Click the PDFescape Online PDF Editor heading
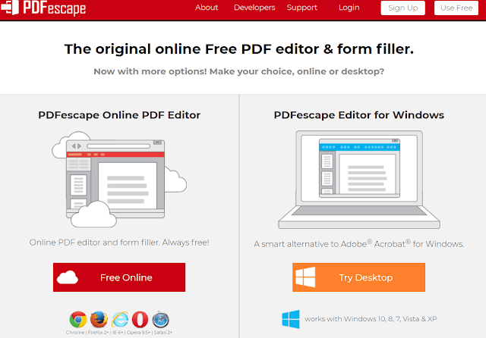This screenshot has height=338, width=486. point(119,115)
